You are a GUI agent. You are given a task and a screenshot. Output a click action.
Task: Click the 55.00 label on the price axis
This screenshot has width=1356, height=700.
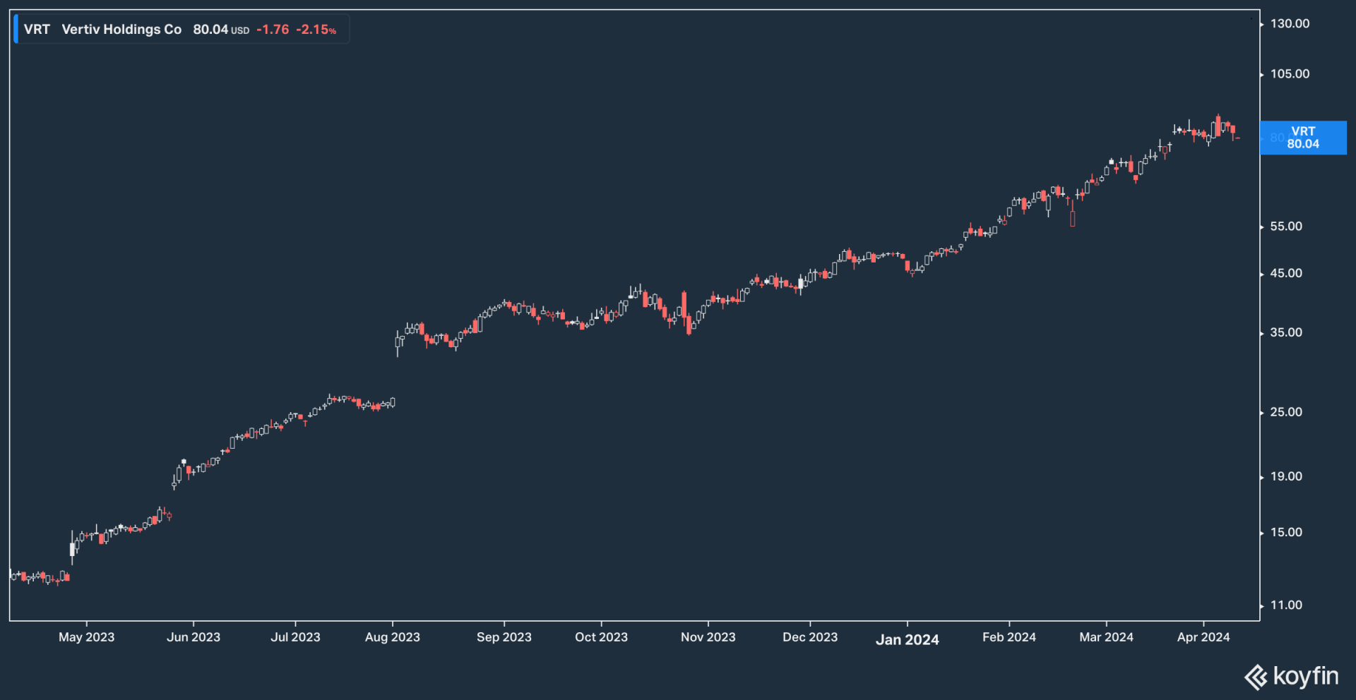[1286, 227]
